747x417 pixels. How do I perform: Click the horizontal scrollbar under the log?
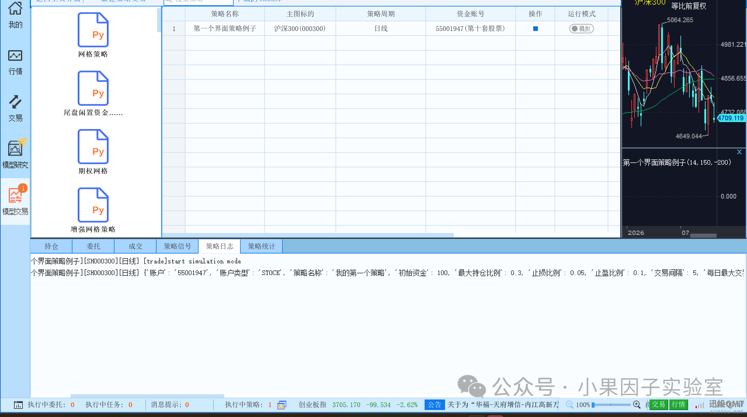147,396
